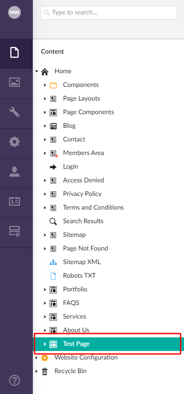Image resolution: width=184 pixels, height=394 pixels.
Task: Open the Members ID card icon
Action: (x=14, y=201)
